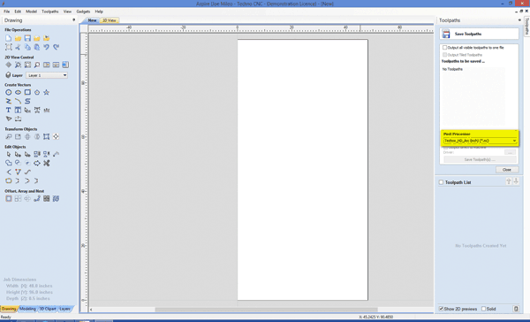Move toolpath up with the up arrow button

509,181
